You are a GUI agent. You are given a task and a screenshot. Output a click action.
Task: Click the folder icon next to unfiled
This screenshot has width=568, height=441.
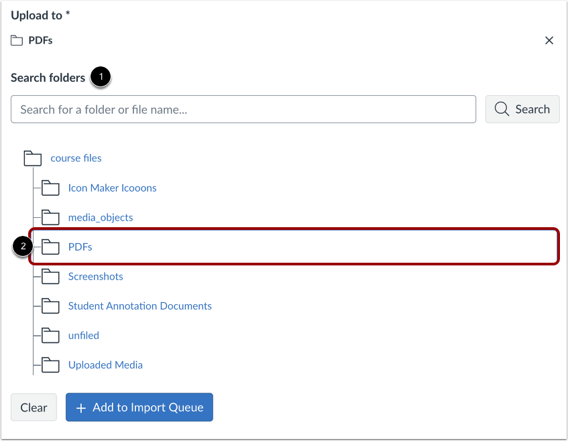tap(50, 335)
